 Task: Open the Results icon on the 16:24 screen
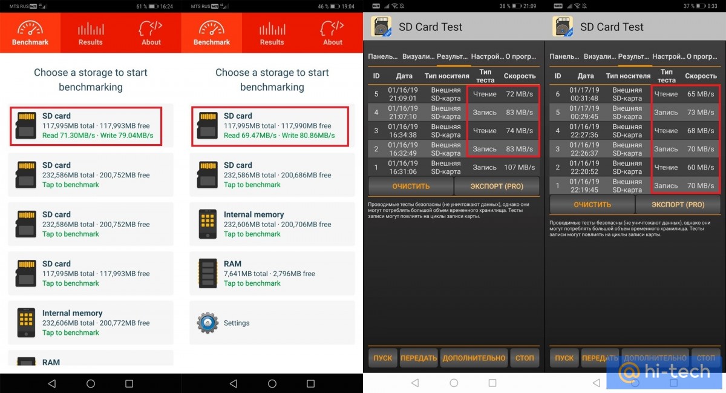coord(91,33)
